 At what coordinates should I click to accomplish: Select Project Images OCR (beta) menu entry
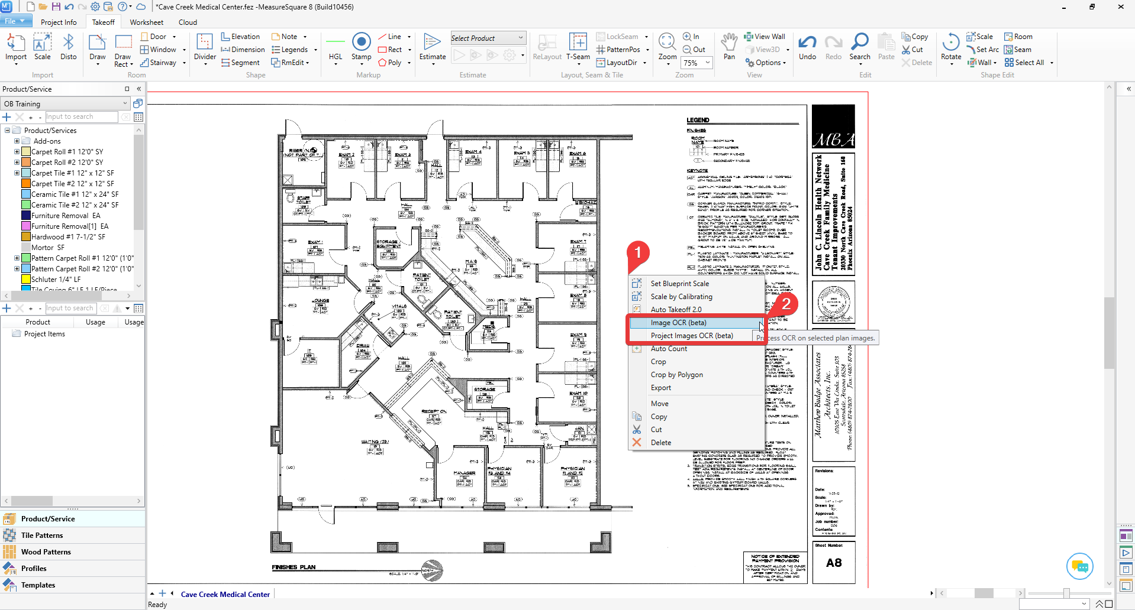[692, 336]
